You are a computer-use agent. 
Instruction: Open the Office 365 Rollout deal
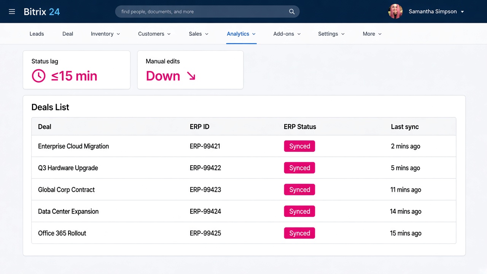tap(62, 233)
